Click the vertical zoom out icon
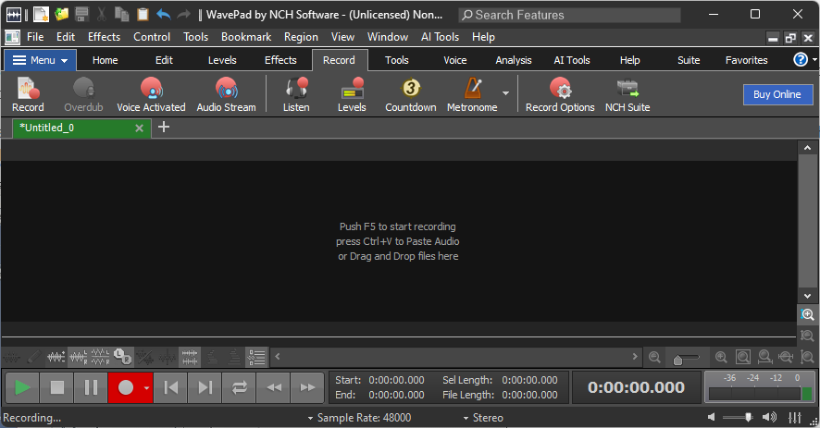Screen dimensions: 820x428 (807, 335)
